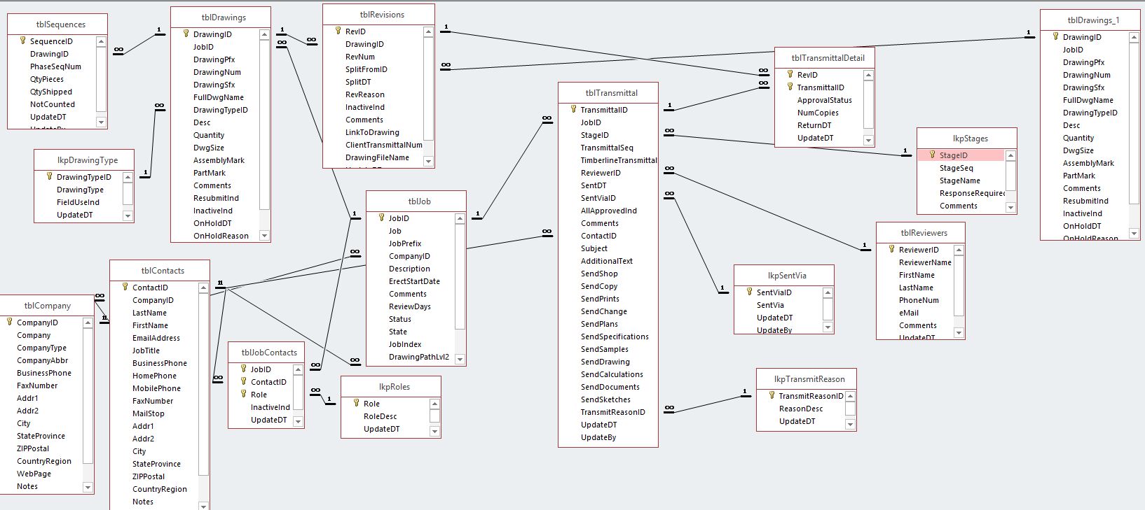
Task: Select BusinessPhone field in tblCompany
Action: pos(43,373)
